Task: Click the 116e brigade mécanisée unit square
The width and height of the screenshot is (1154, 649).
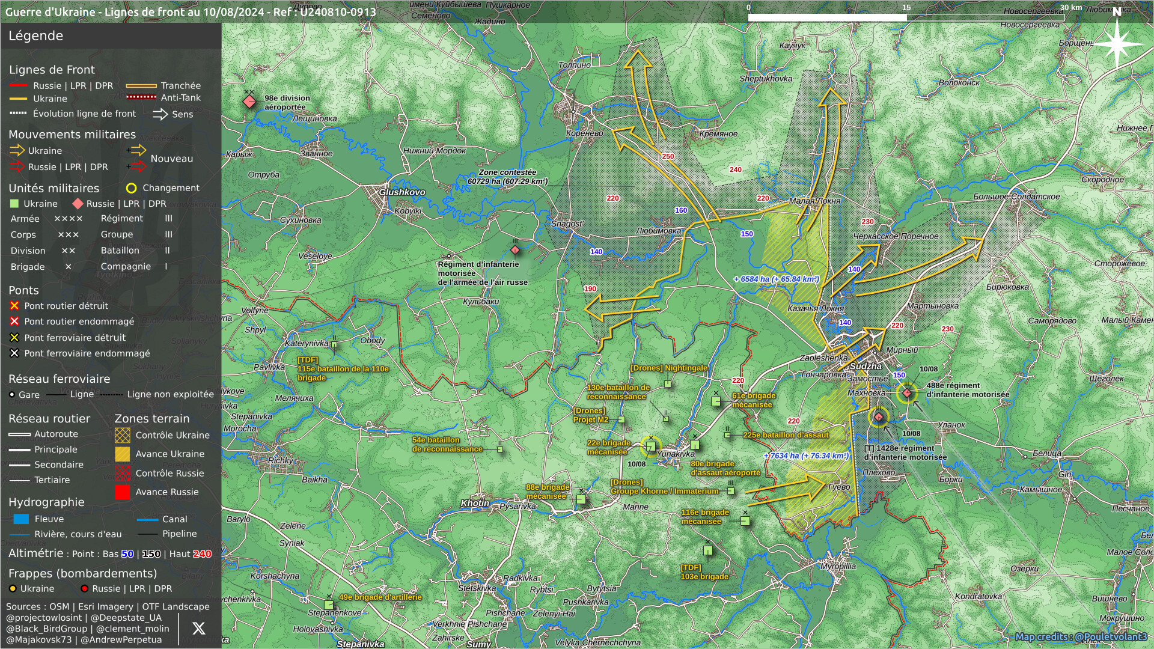Action: tap(745, 520)
